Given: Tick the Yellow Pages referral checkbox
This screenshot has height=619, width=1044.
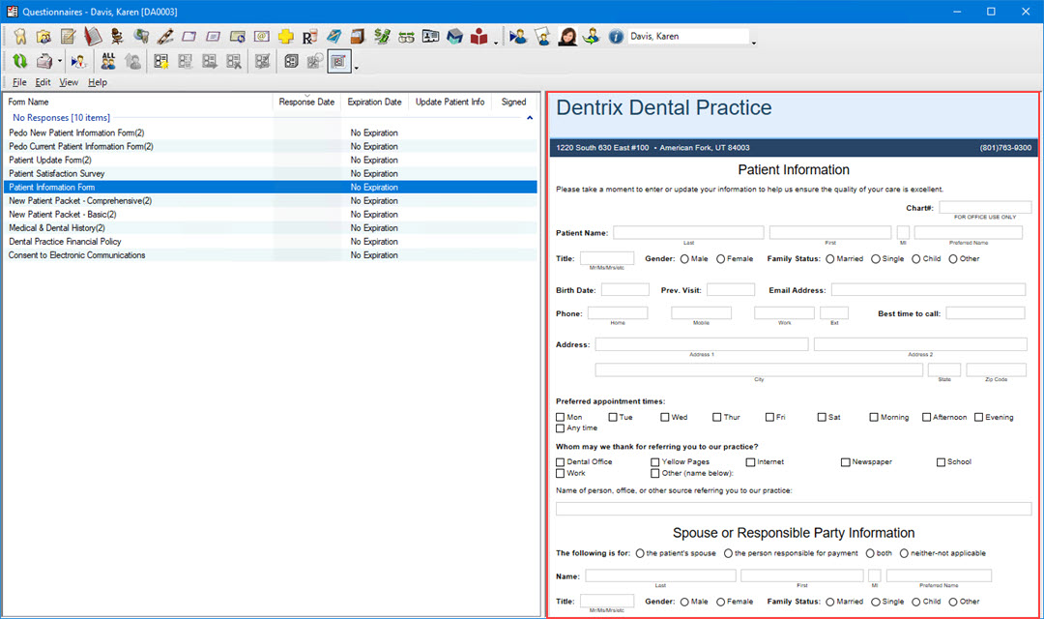Looking at the screenshot, I should click(x=655, y=462).
